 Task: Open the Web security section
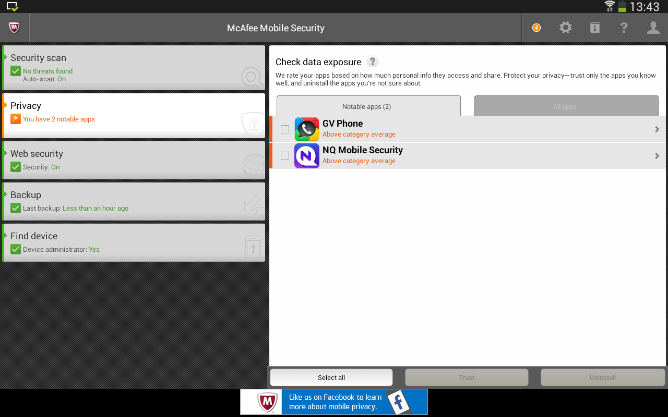[134, 161]
